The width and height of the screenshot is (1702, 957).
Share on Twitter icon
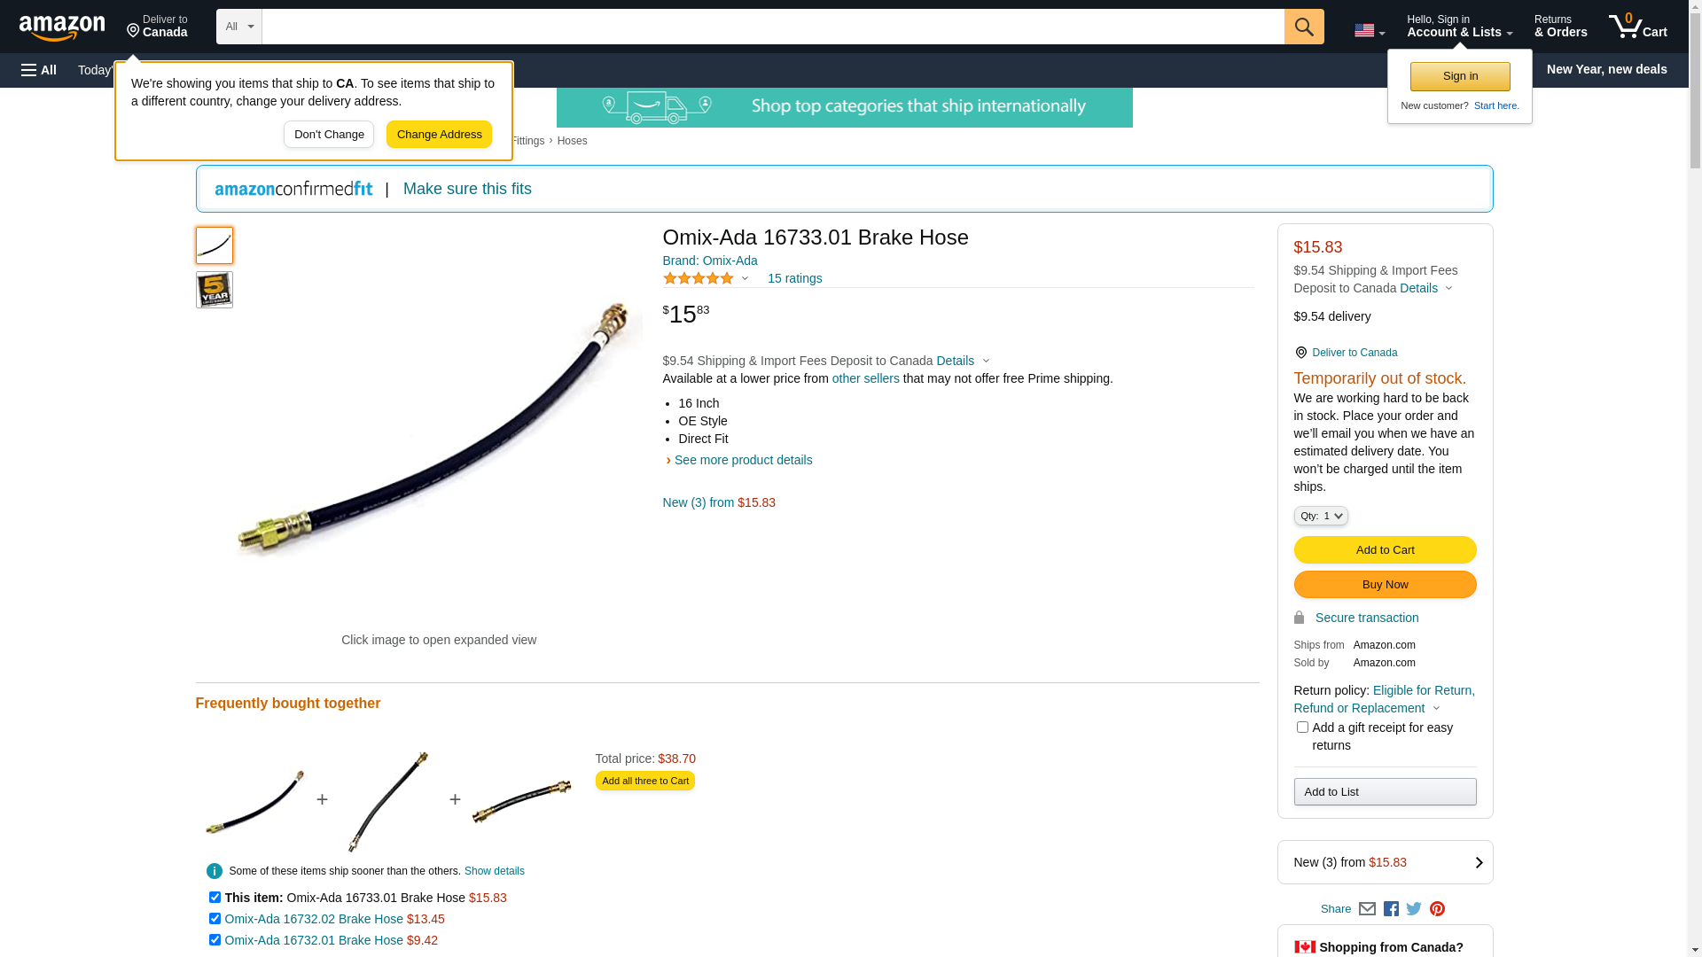click(x=1414, y=909)
